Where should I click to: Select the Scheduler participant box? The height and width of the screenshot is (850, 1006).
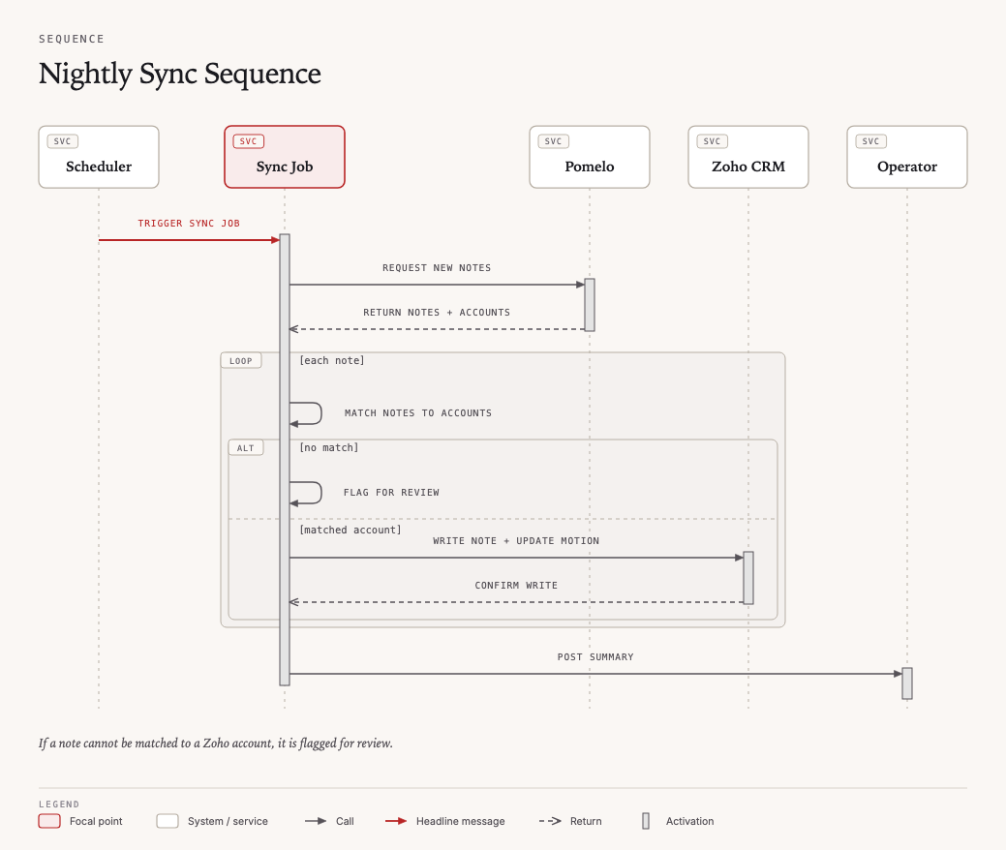(99, 157)
